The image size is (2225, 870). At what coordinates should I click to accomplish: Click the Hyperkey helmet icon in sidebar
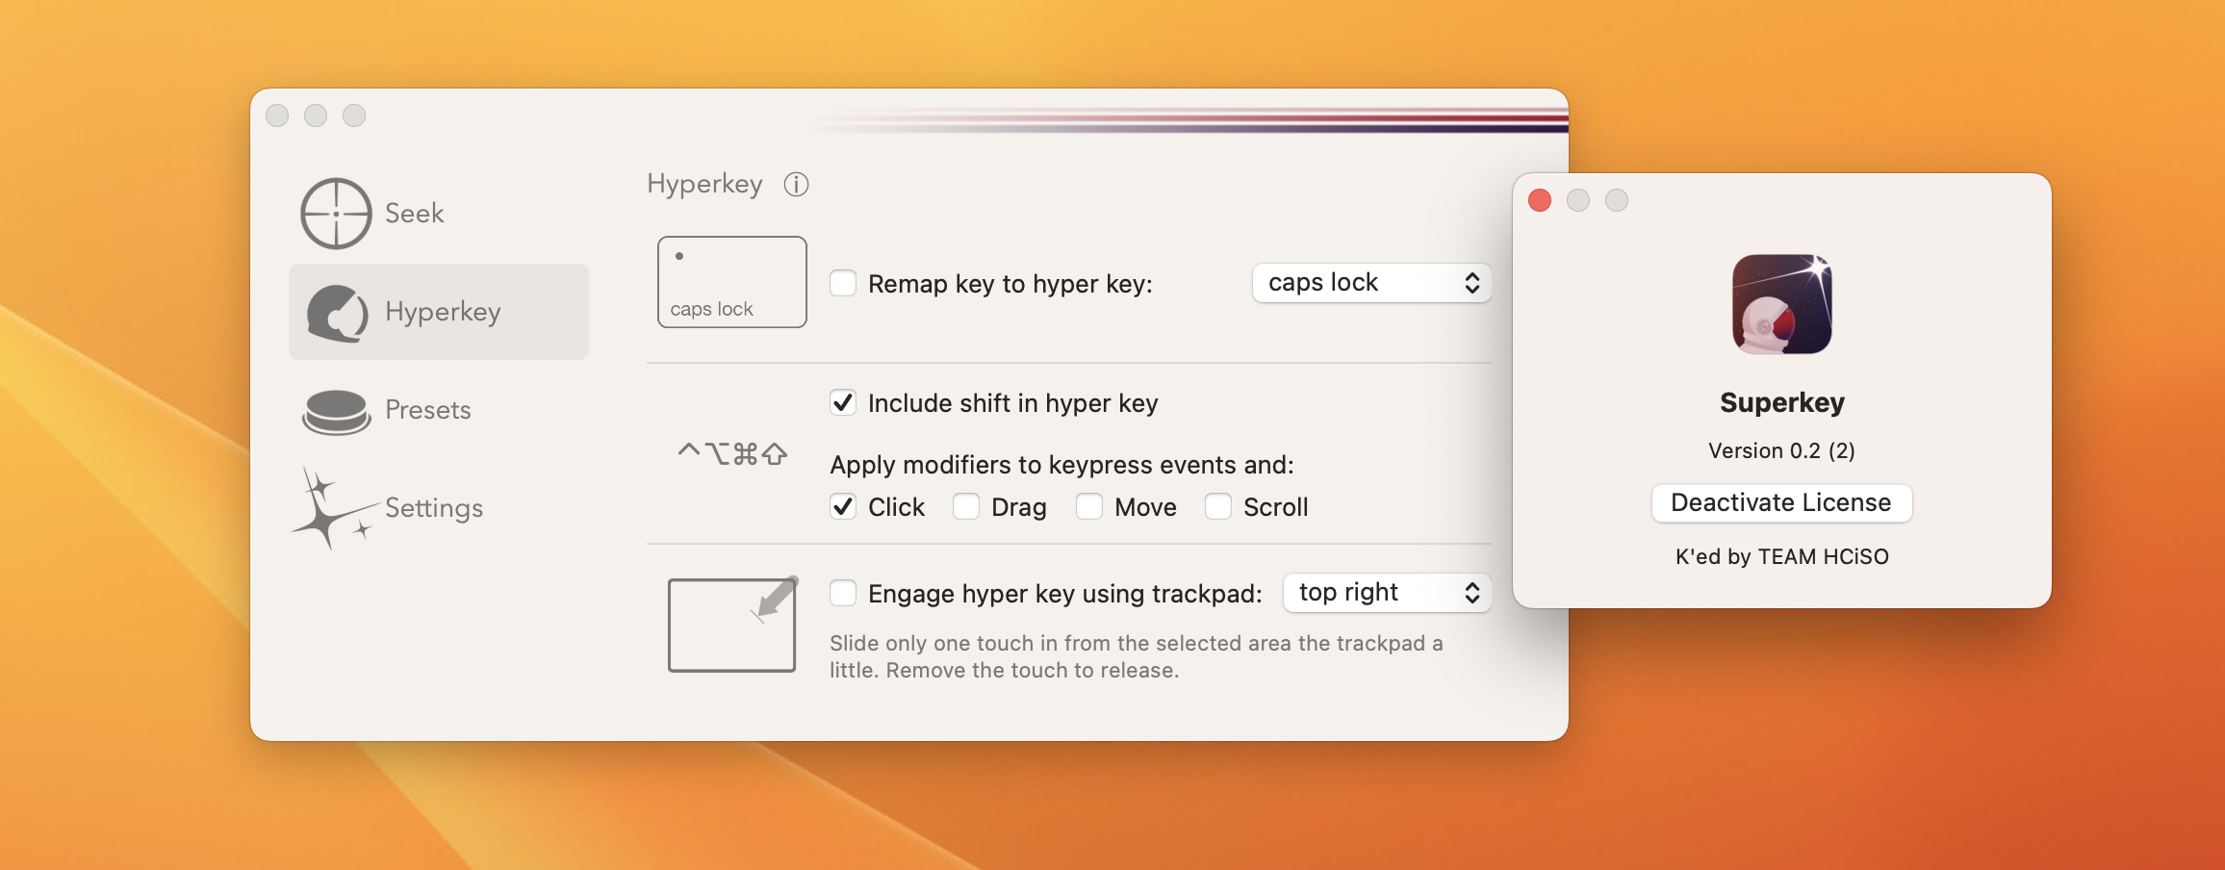click(x=337, y=313)
